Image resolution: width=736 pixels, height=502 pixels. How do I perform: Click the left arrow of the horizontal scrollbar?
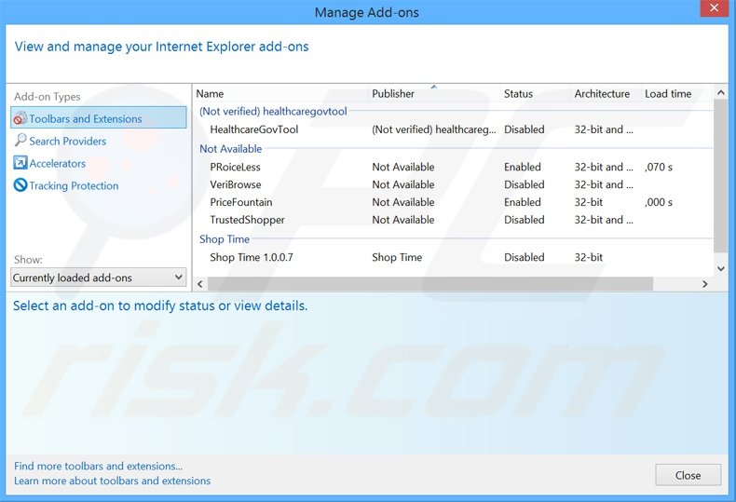point(200,284)
